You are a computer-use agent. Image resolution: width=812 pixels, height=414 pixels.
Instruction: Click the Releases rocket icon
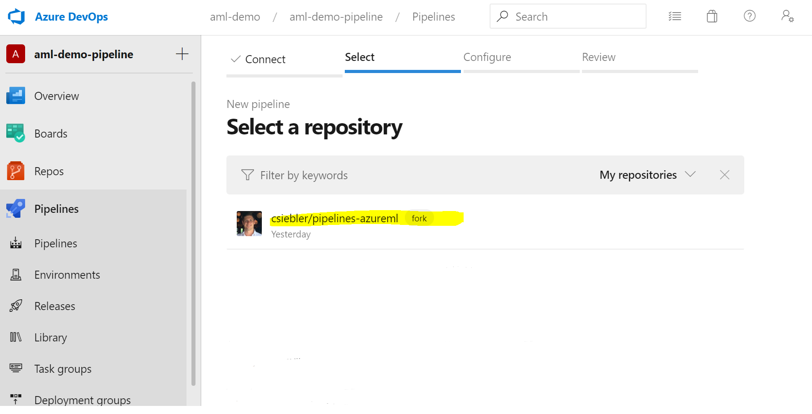click(x=16, y=306)
